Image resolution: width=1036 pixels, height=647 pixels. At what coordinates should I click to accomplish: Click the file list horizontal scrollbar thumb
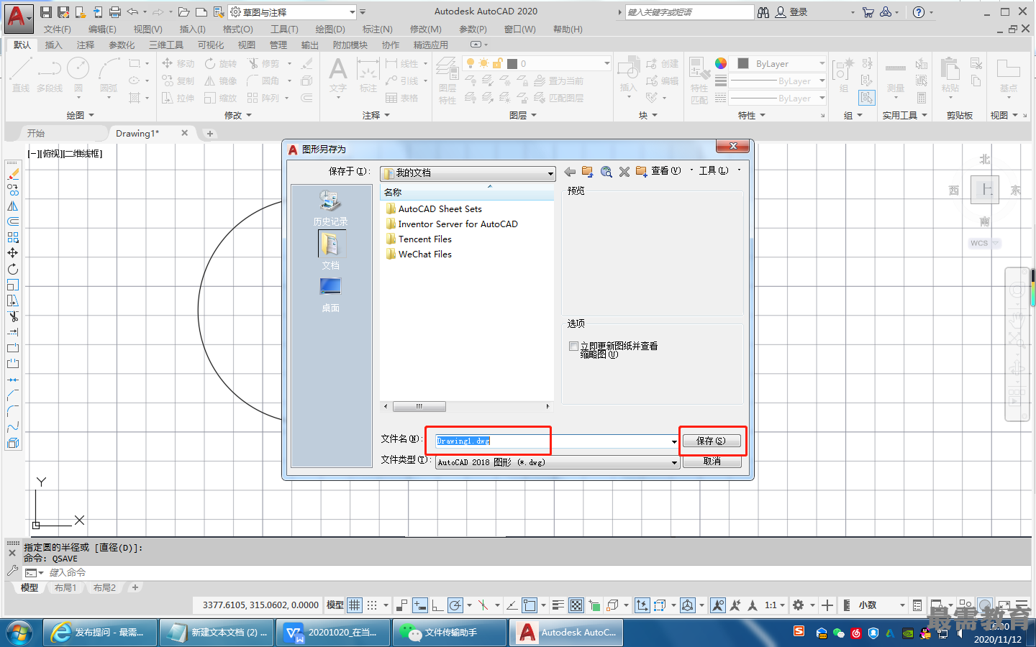(419, 406)
